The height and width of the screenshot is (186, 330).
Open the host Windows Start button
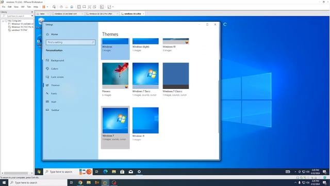(4, 182)
